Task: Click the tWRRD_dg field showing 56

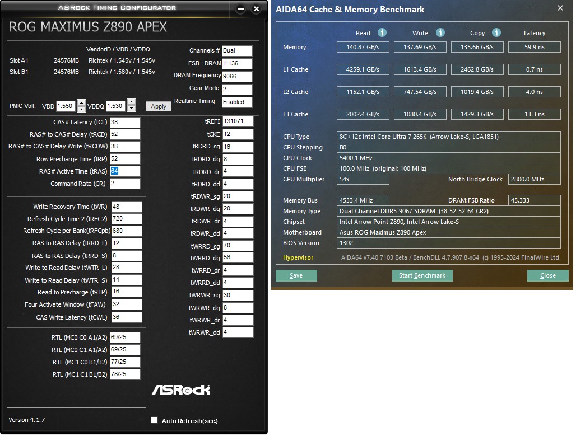Action: [238, 257]
